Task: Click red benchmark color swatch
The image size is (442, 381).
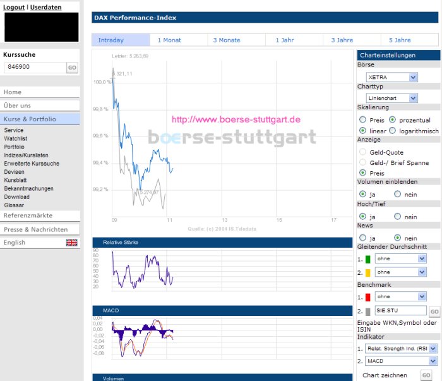Action: click(368, 298)
